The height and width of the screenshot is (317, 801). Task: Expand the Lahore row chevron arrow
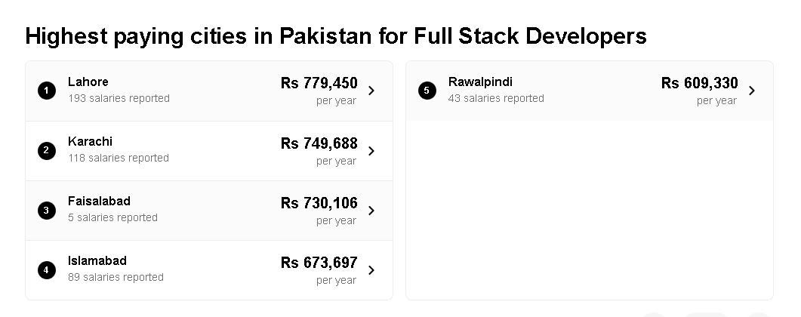tap(371, 91)
